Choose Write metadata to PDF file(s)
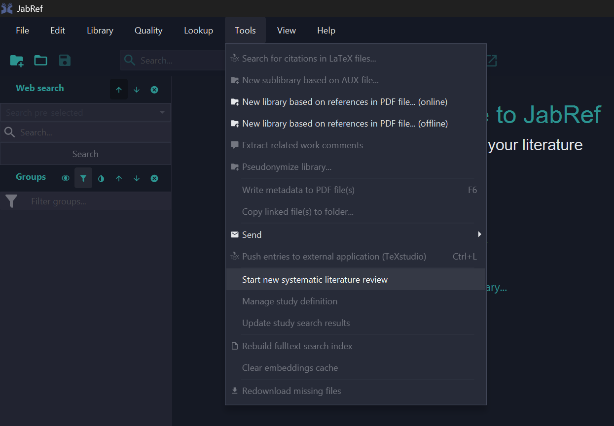 tap(356, 190)
